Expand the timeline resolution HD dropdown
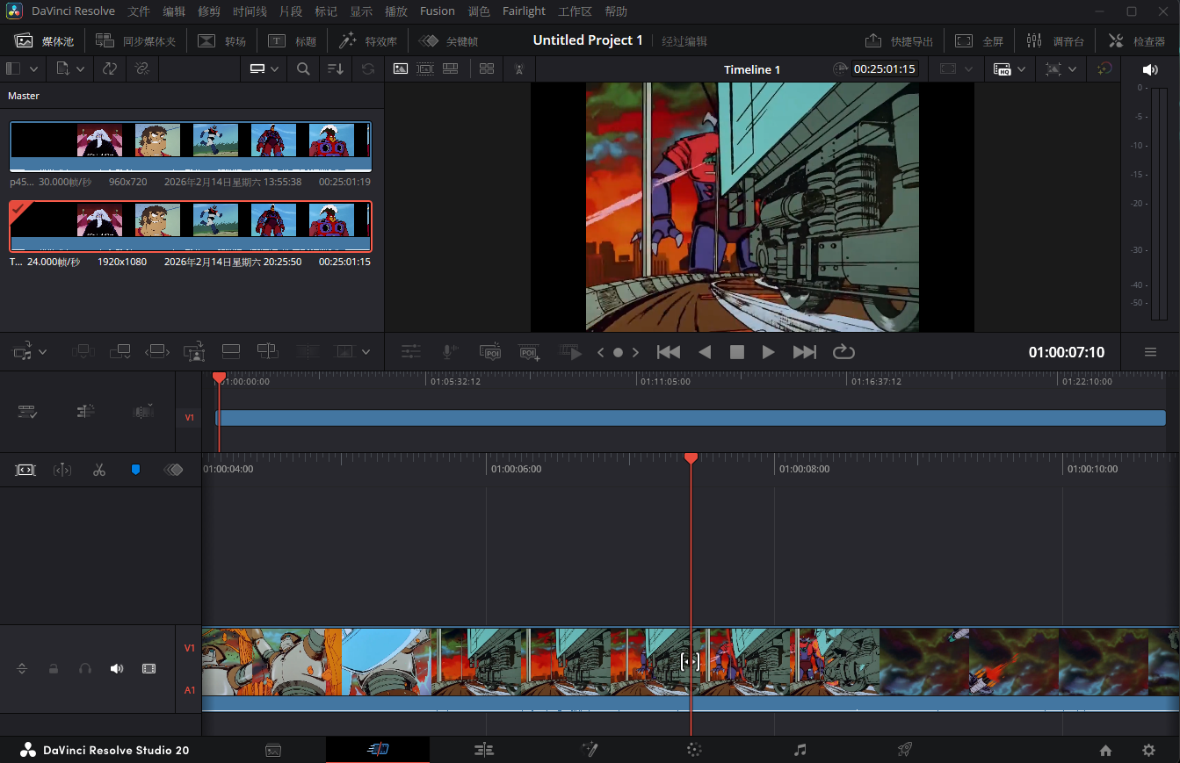Screen dimensions: 1180x763 pos(1020,69)
